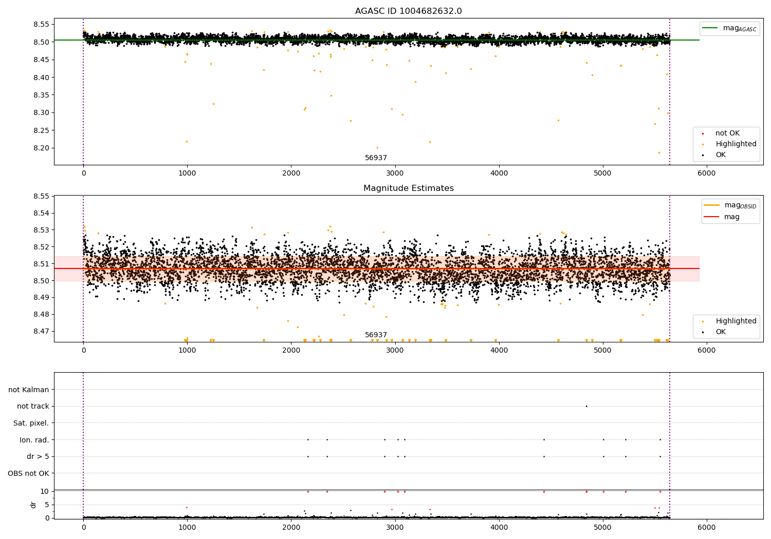Screen dimensions: 771x539
Task: Click the '8.49' y-tick in the Magnitude Estimates plot
Action: point(41,298)
